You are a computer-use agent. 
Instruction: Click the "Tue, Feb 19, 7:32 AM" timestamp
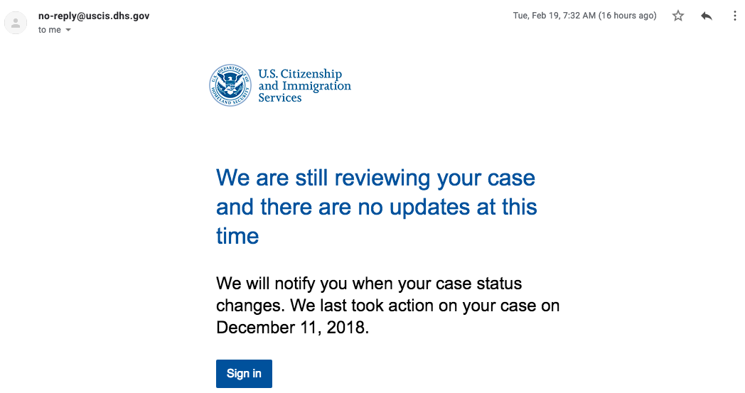[x=554, y=16]
